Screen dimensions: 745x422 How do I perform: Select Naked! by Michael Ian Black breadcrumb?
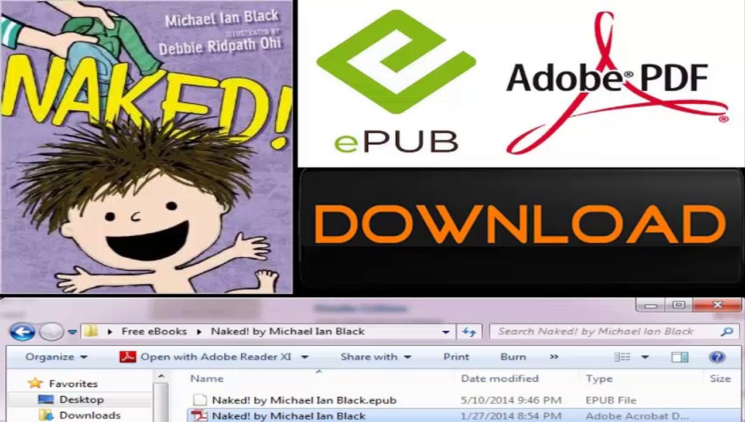coord(288,331)
